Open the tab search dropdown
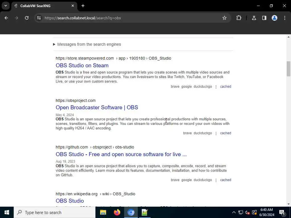The width and height of the screenshot is (291, 218). (6, 6)
